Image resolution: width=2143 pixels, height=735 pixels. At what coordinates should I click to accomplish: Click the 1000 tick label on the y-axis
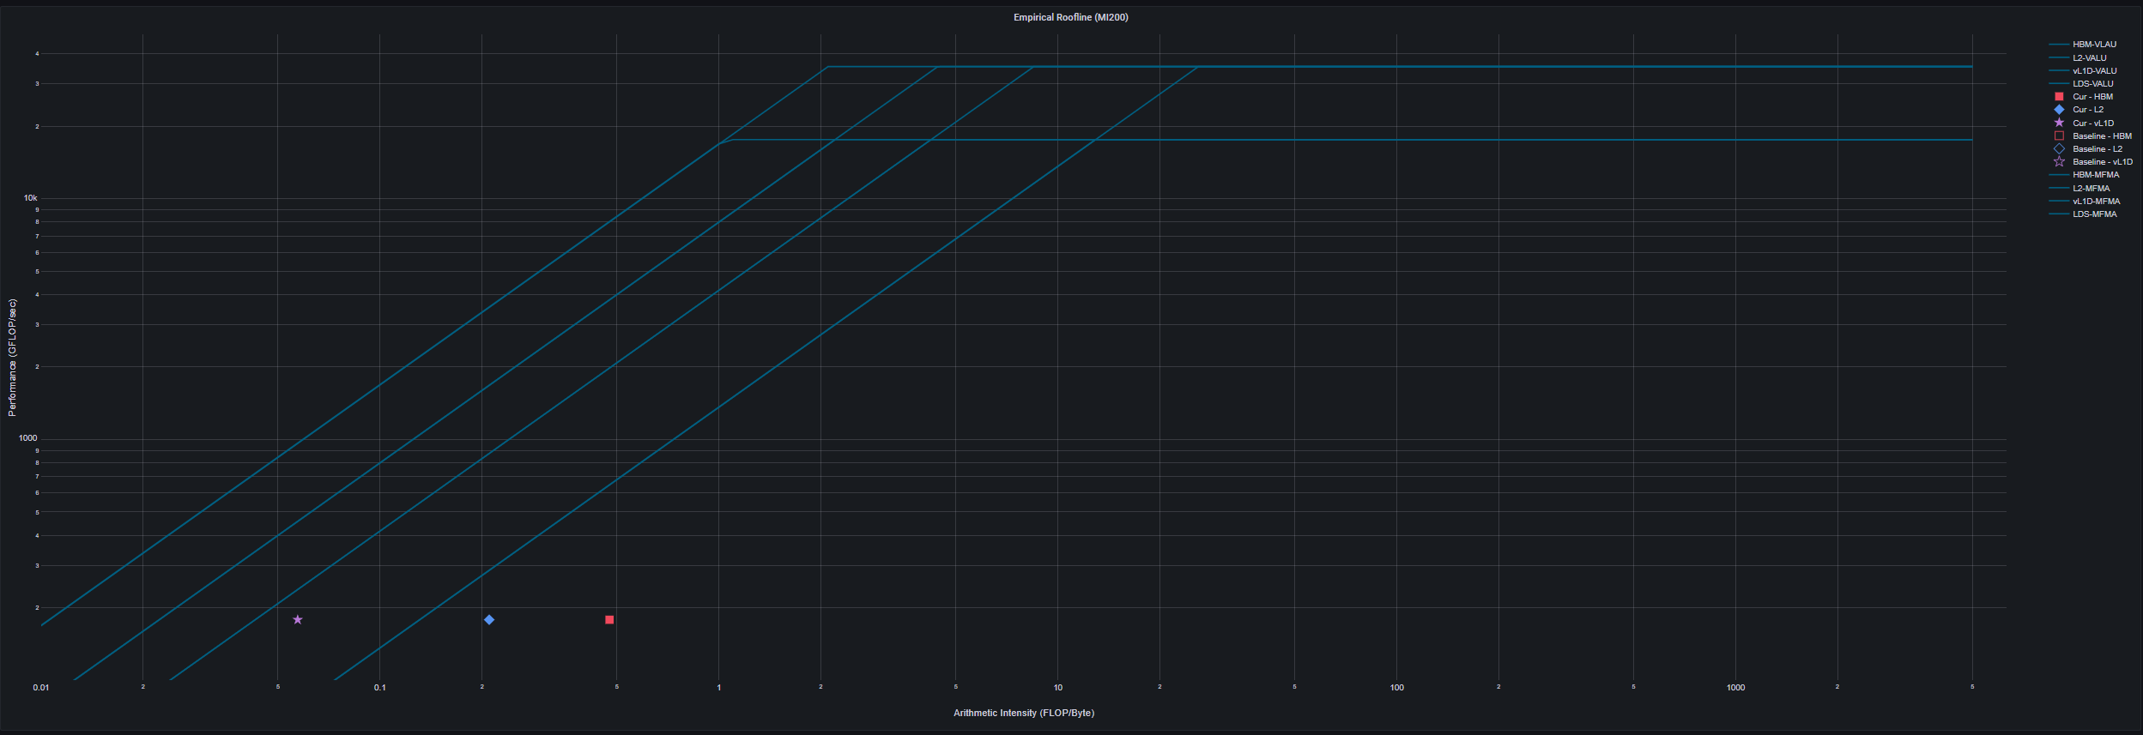click(28, 438)
